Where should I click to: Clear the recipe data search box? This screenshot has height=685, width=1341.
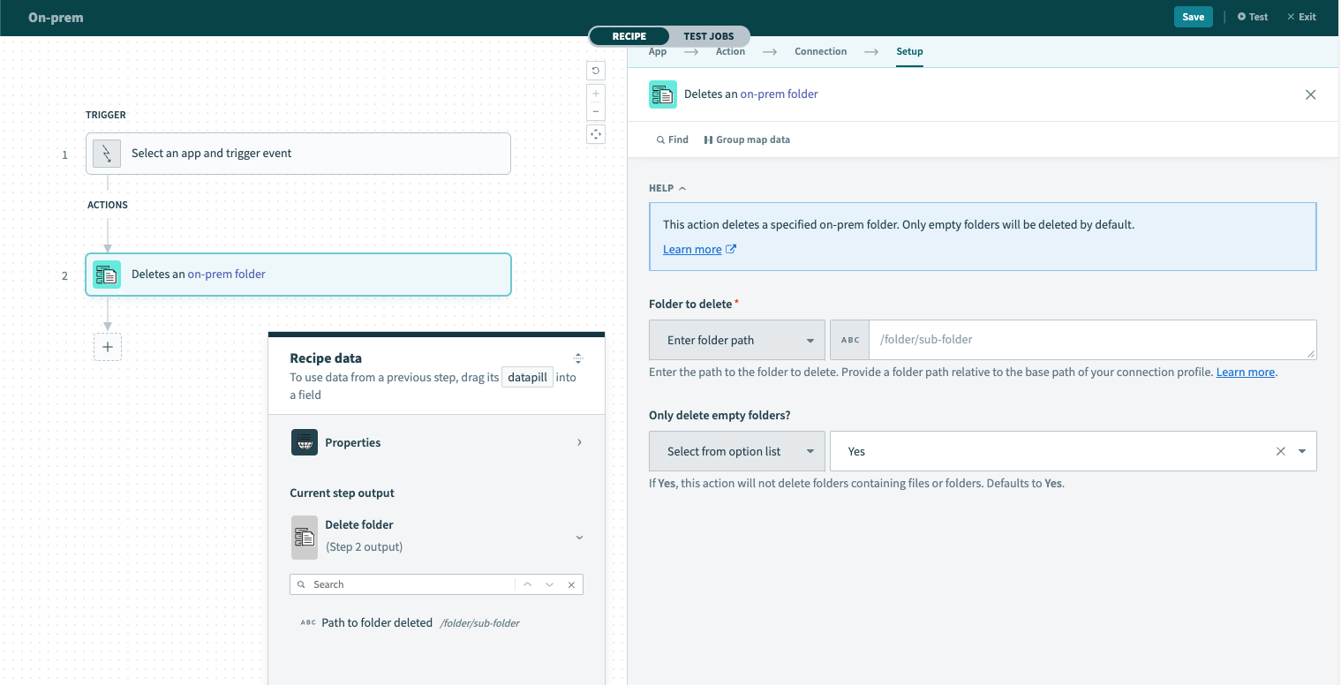[x=571, y=584]
